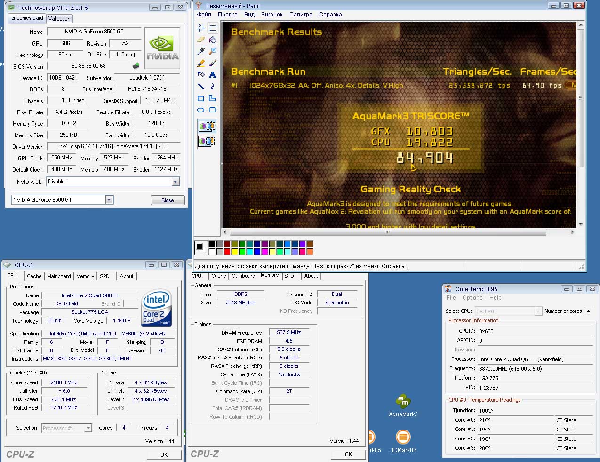Image resolution: width=600 pixels, height=462 pixels.
Task: Click the CPU-Z title bar icon
Action: [x=8, y=265]
